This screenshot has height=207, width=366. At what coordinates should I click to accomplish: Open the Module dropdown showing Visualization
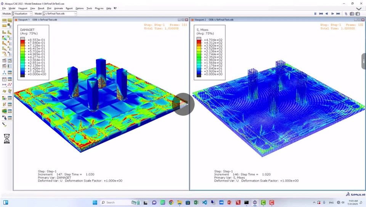[x=22, y=14]
